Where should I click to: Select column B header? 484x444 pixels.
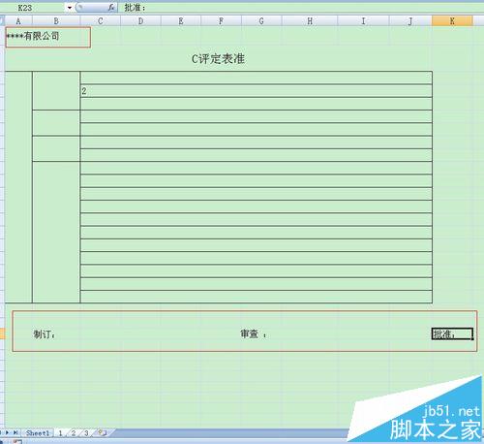pyautogui.click(x=56, y=21)
